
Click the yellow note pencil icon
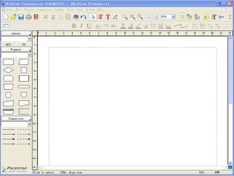pyautogui.click(x=206, y=17)
